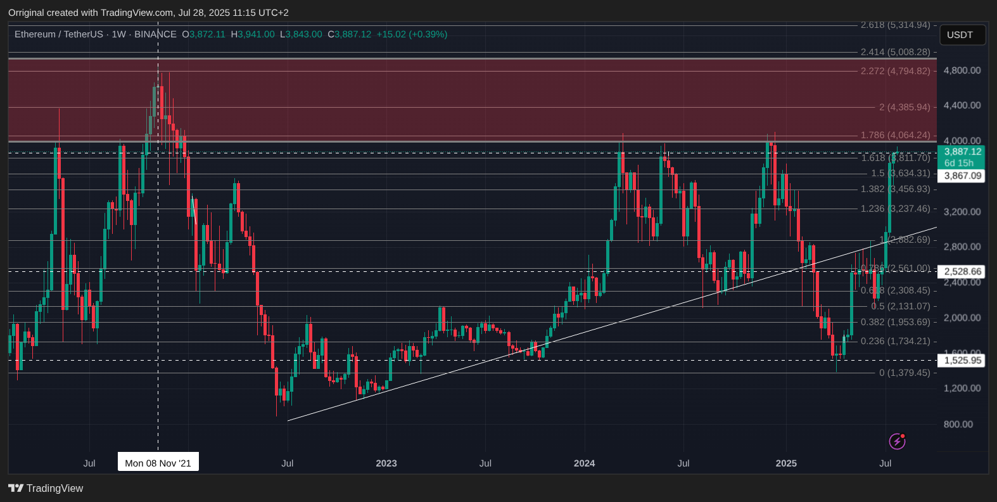The height and width of the screenshot is (502, 997).
Task: Click the 2024 time axis label
Action: pos(584,463)
